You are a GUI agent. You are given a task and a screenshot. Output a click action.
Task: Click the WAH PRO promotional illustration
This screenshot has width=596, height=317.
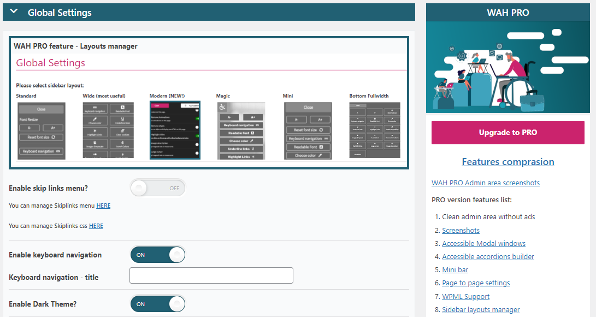coord(508,67)
